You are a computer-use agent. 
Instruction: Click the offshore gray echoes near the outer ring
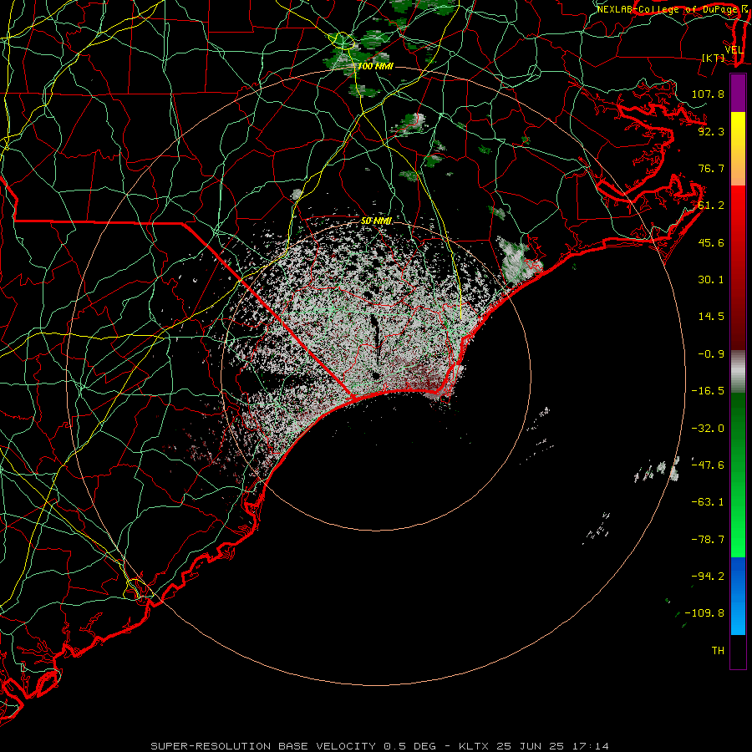[x=658, y=471]
